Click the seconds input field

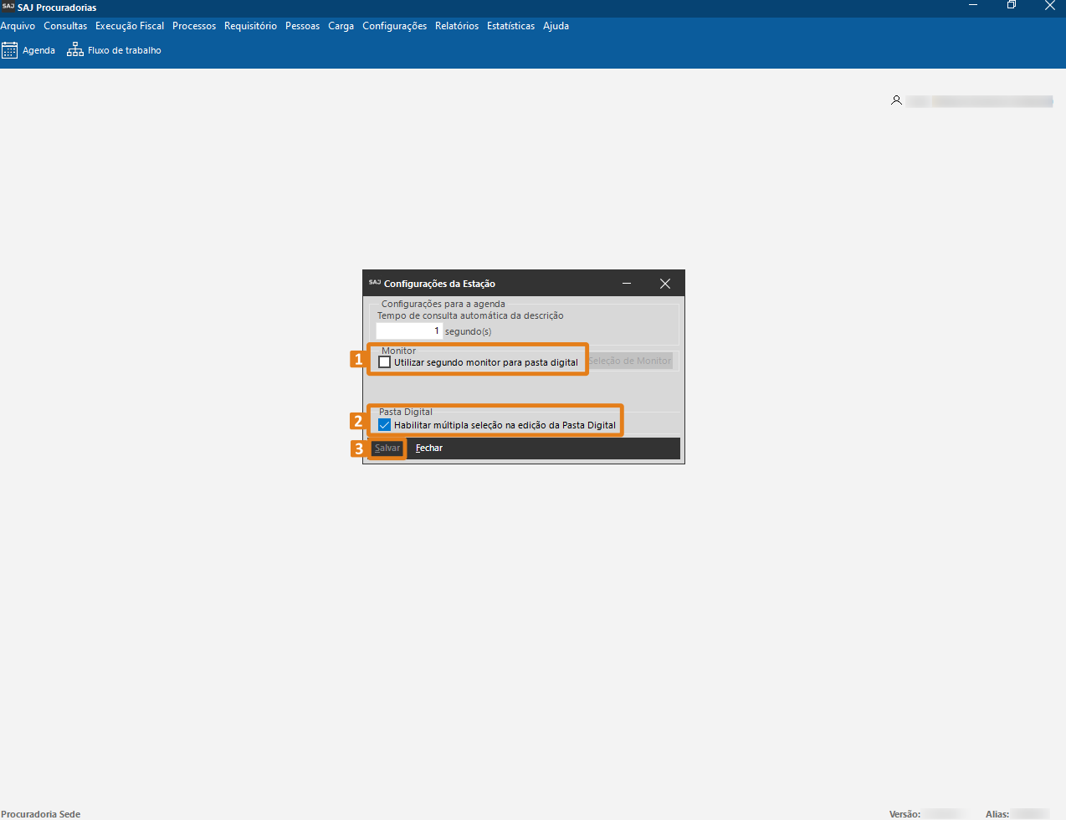(x=409, y=331)
